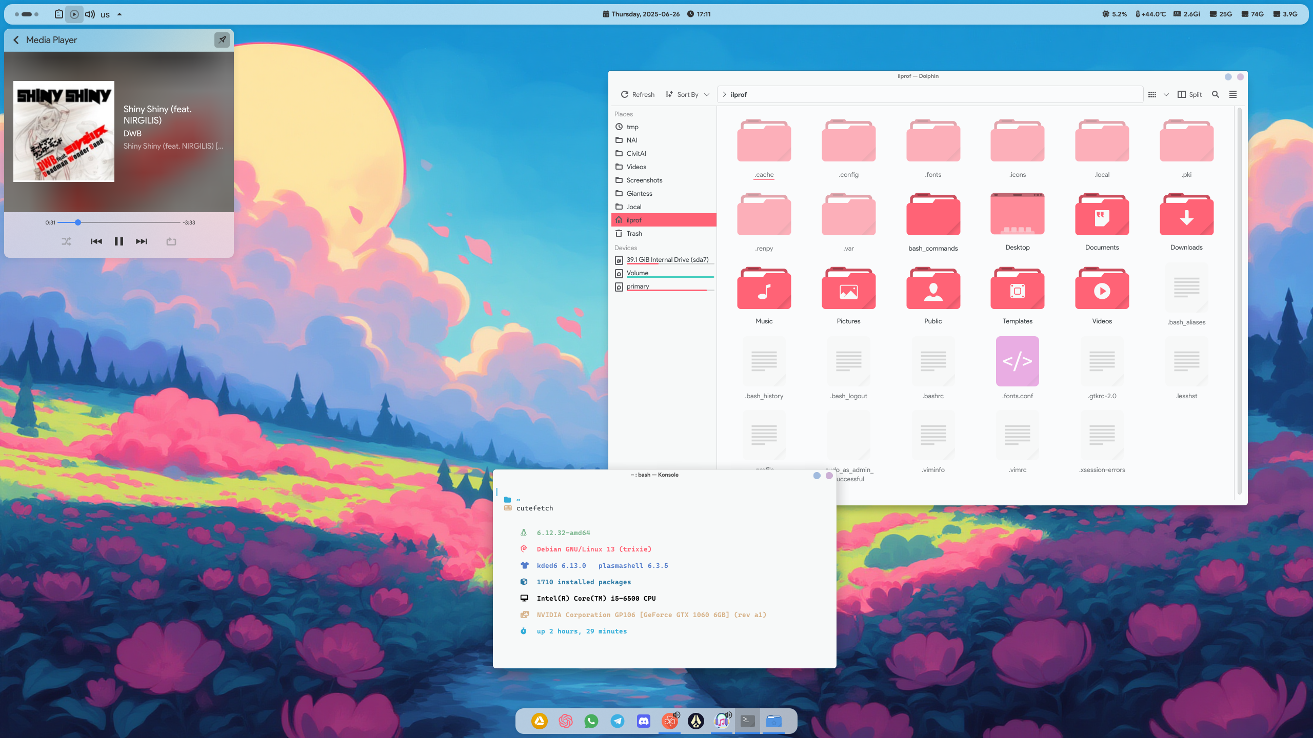Select the bash_commands folder
1313x738 pixels.
[933, 222]
